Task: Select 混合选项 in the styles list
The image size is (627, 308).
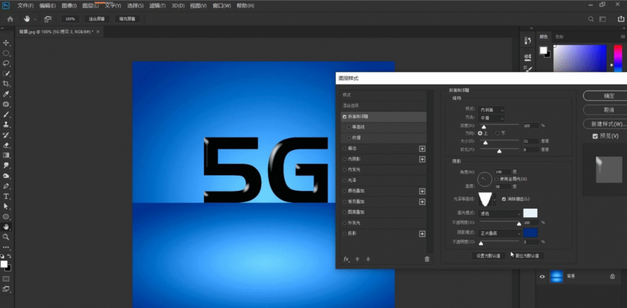Action: [385, 106]
